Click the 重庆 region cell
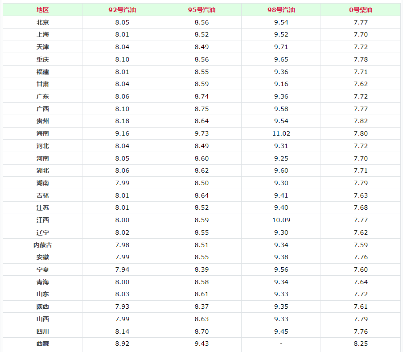Screen dimensions: 403x352 [43, 59]
